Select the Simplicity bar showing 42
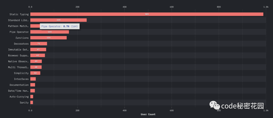 35,73
